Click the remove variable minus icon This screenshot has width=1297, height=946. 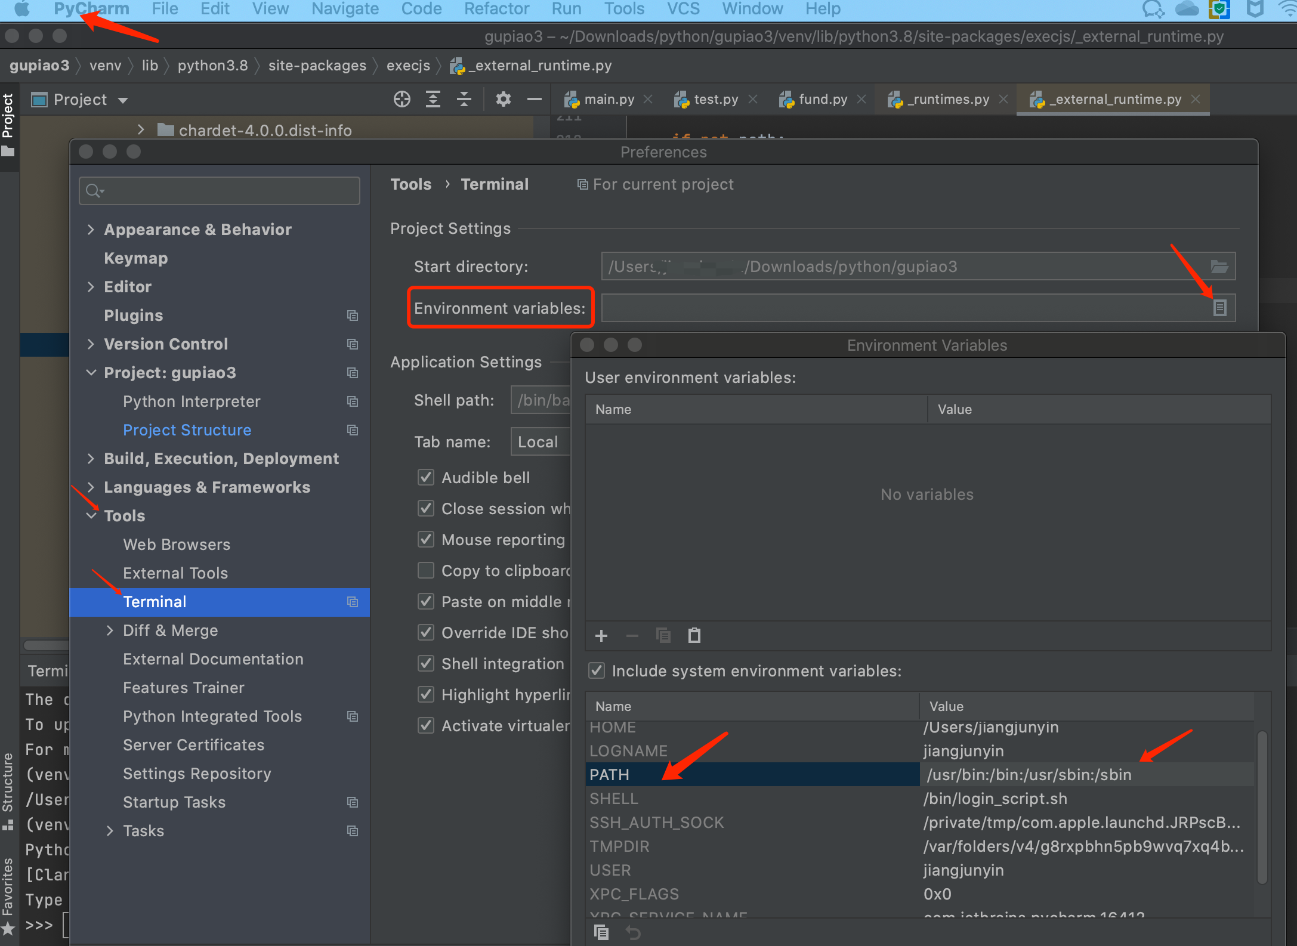[632, 636]
